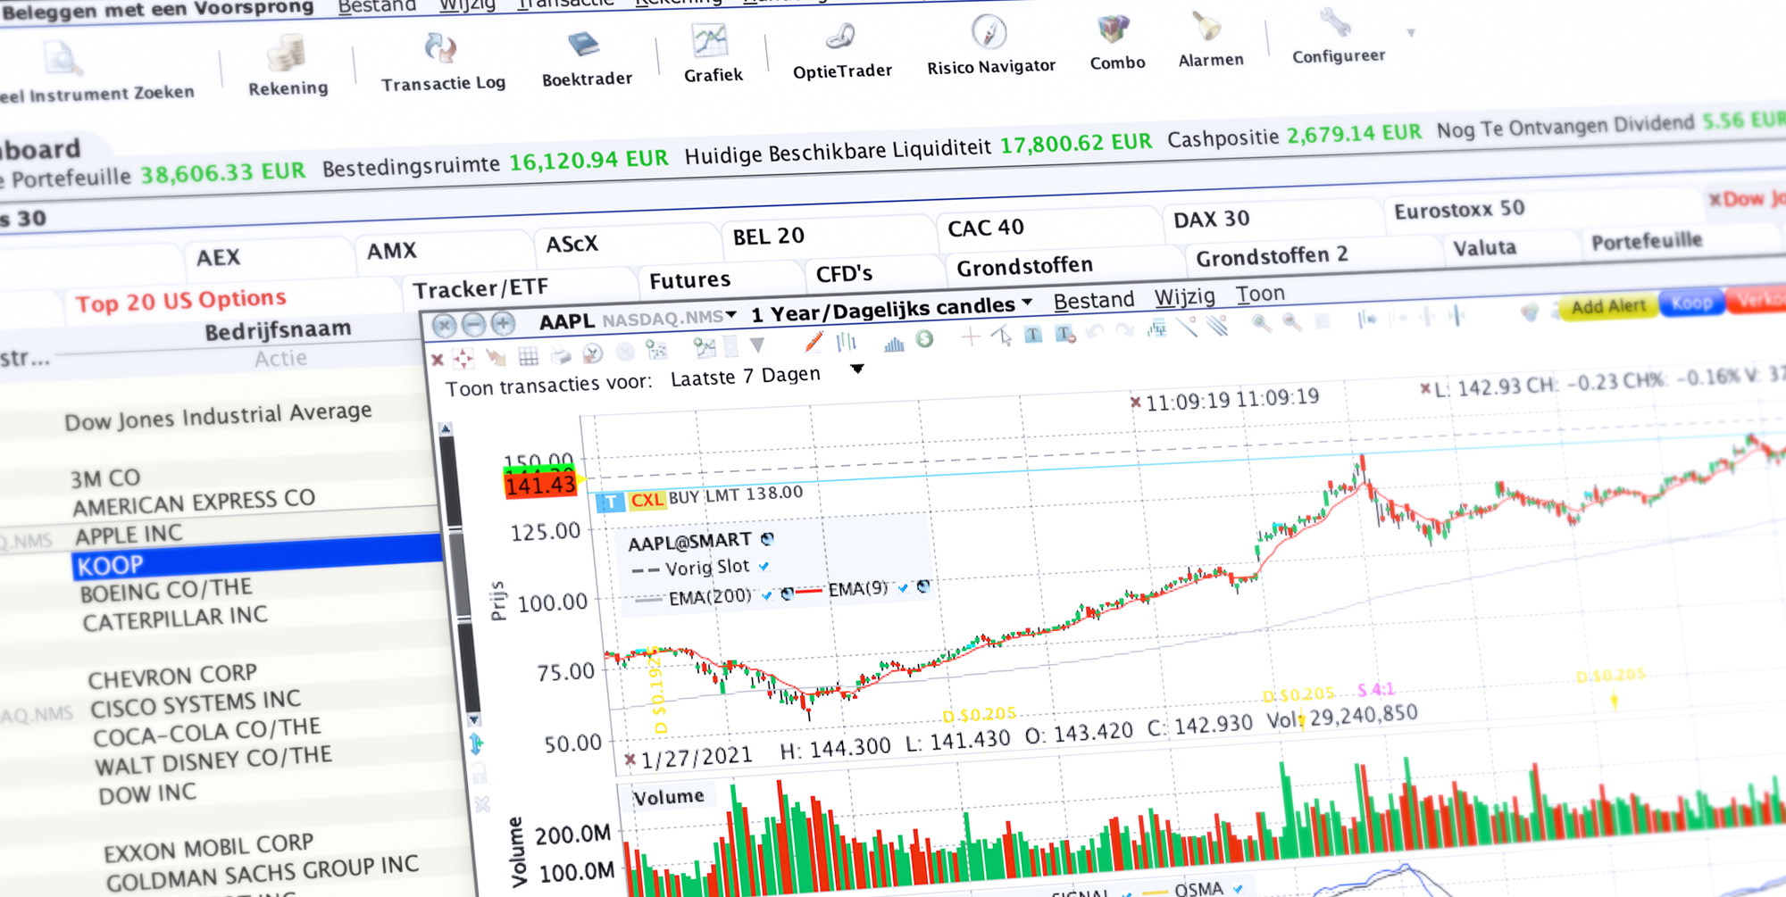Click the parallel lines channel tool
The width and height of the screenshot is (1786, 897).
(x=1219, y=327)
